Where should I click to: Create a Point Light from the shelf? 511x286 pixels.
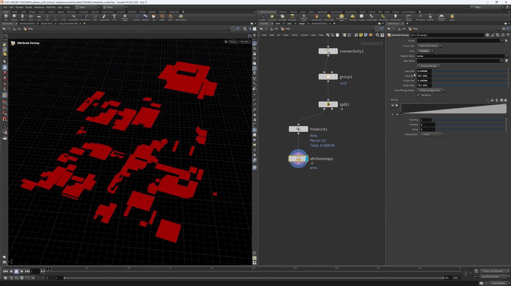click(272, 17)
